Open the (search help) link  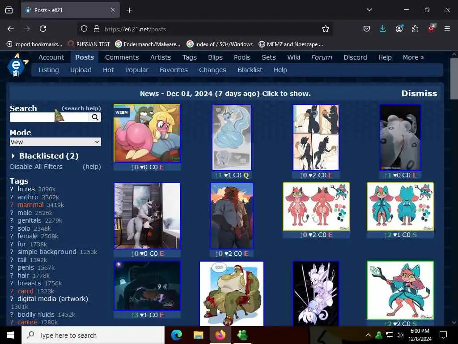point(81,108)
